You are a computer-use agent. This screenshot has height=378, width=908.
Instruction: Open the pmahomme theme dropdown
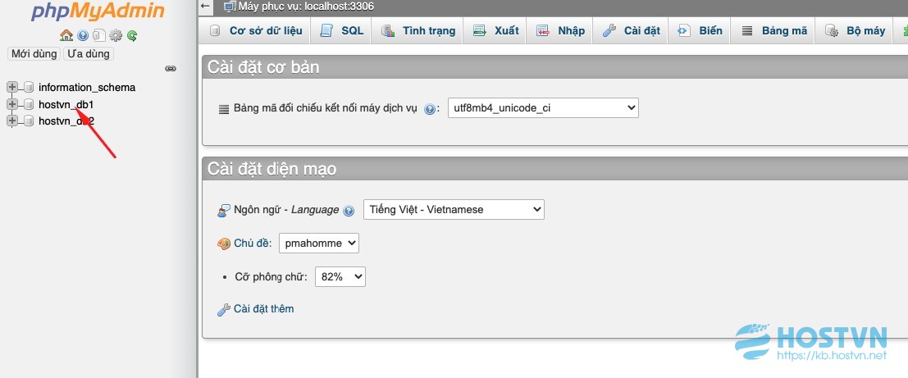click(319, 244)
